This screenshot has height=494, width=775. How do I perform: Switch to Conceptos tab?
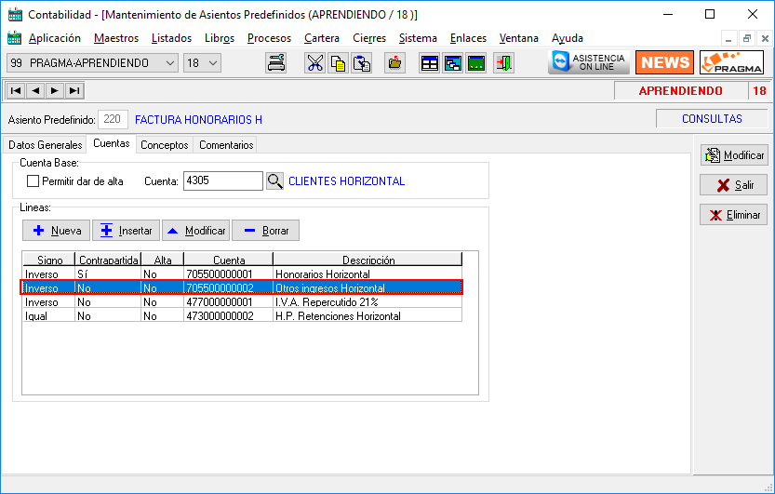165,145
